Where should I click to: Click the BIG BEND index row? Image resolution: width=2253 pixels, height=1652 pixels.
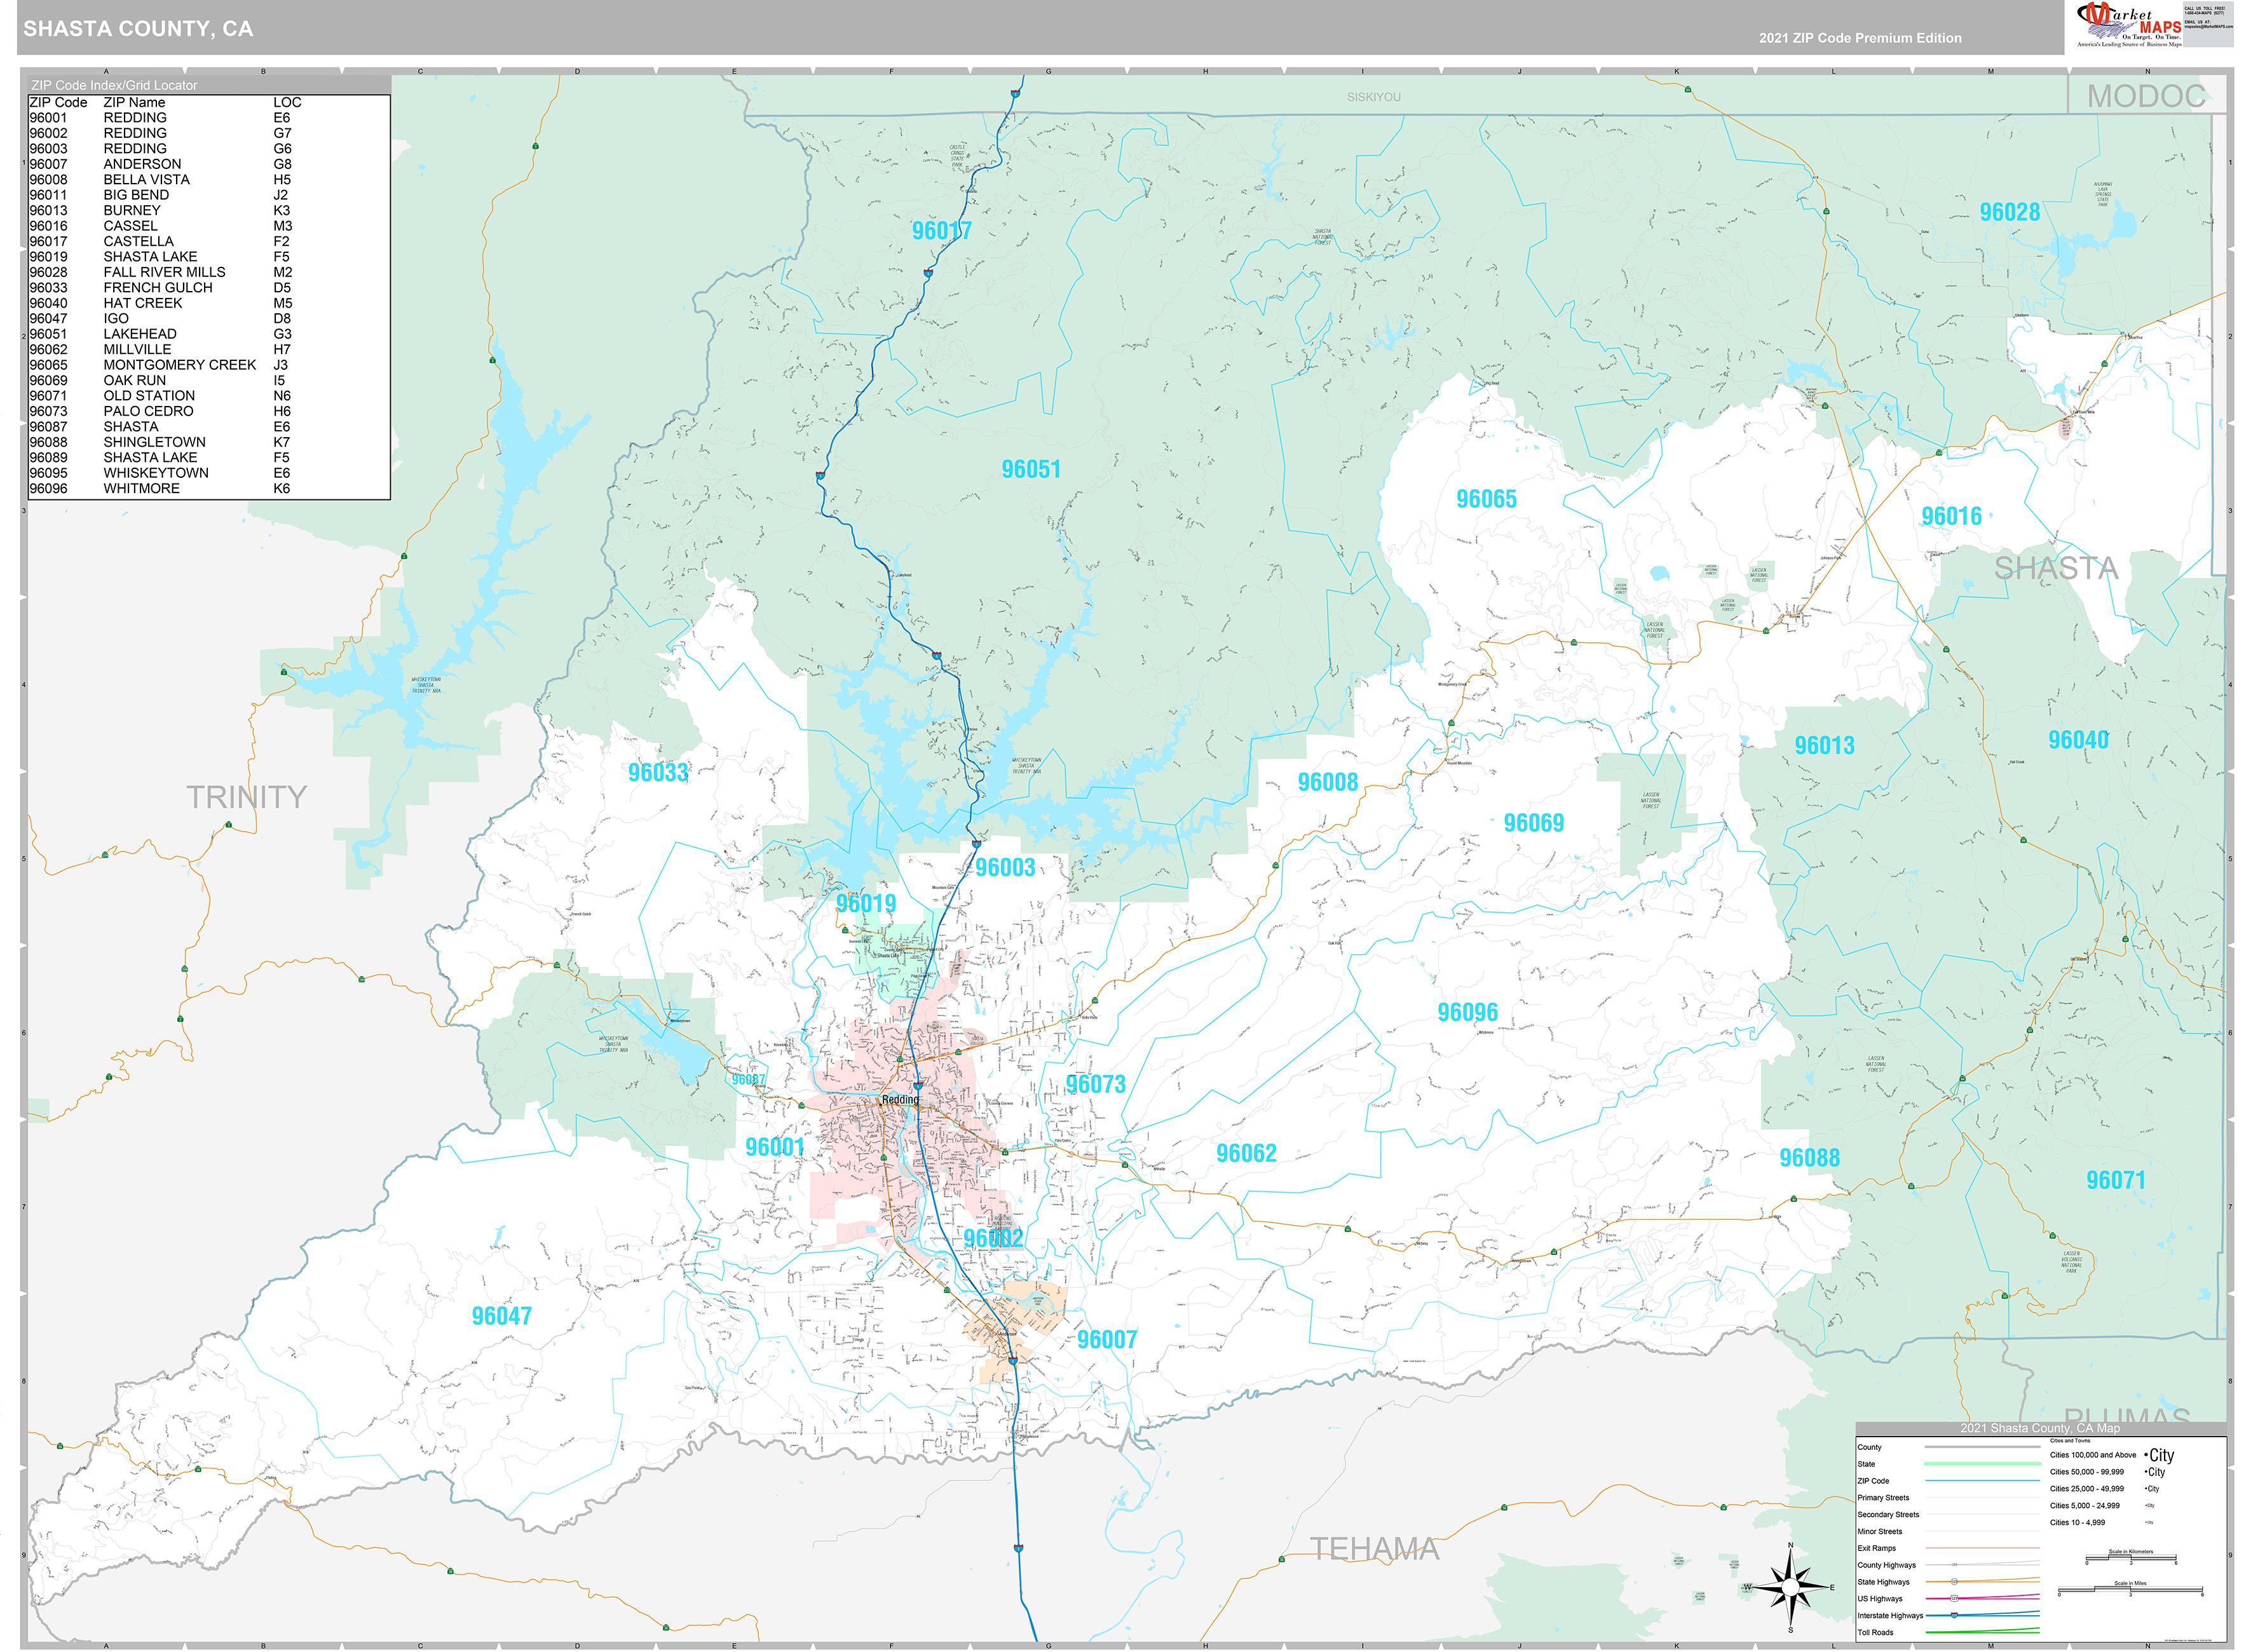[x=165, y=195]
